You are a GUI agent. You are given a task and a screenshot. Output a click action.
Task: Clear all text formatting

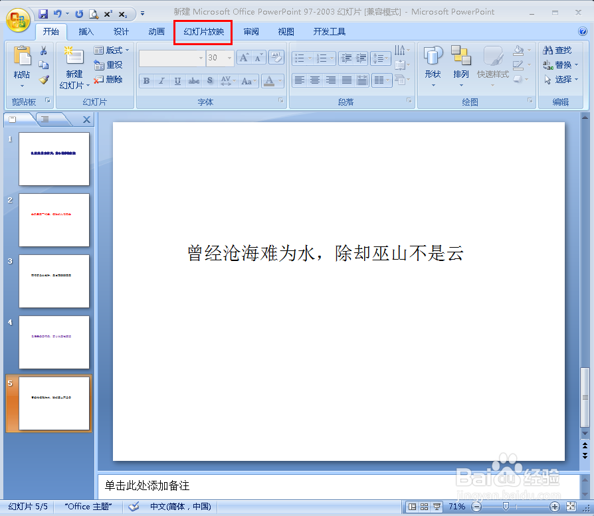click(x=276, y=58)
